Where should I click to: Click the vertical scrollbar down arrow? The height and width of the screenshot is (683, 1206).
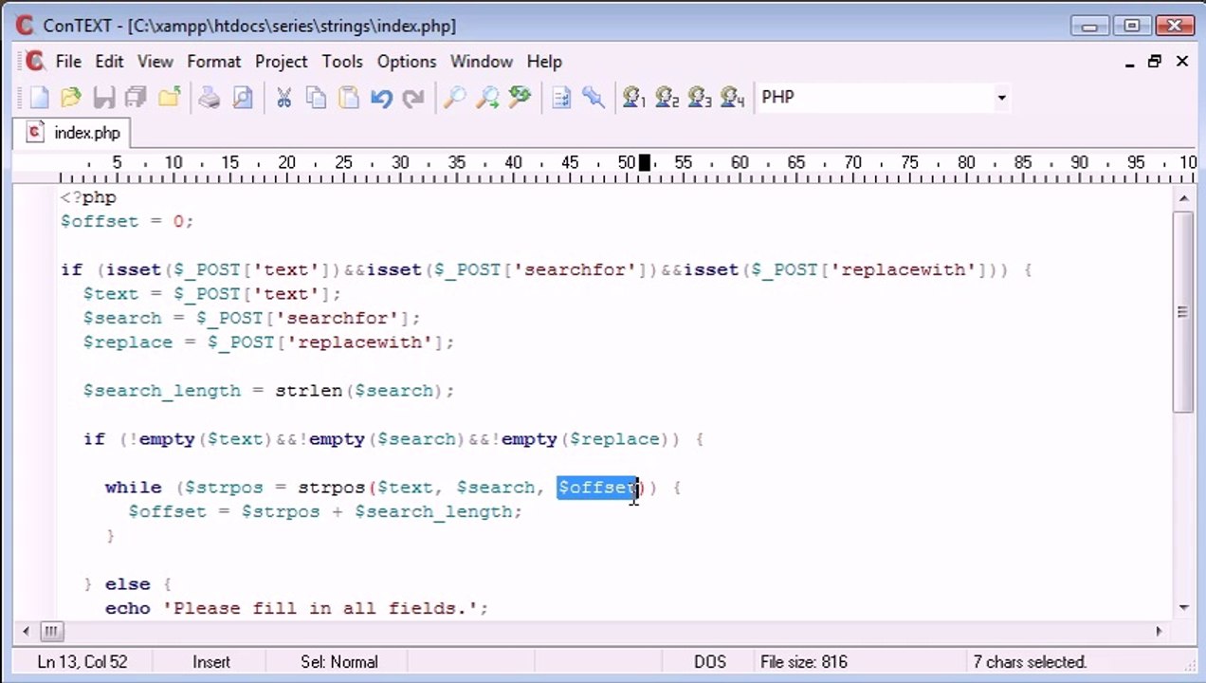[1182, 608]
